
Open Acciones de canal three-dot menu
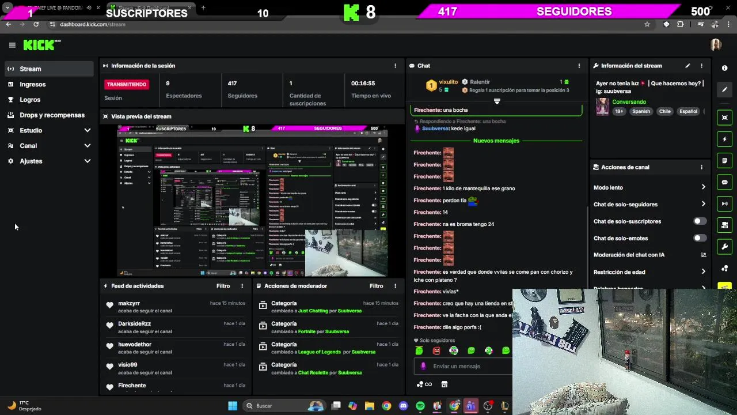(x=701, y=167)
